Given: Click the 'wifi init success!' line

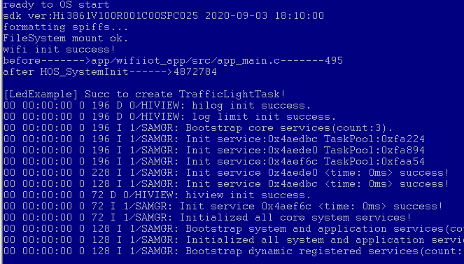Looking at the screenshot, I should click(x=59, y=50).
